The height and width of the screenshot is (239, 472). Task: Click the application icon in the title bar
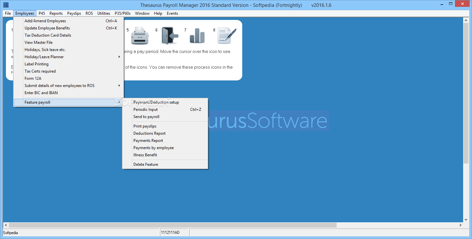(6, 5)
